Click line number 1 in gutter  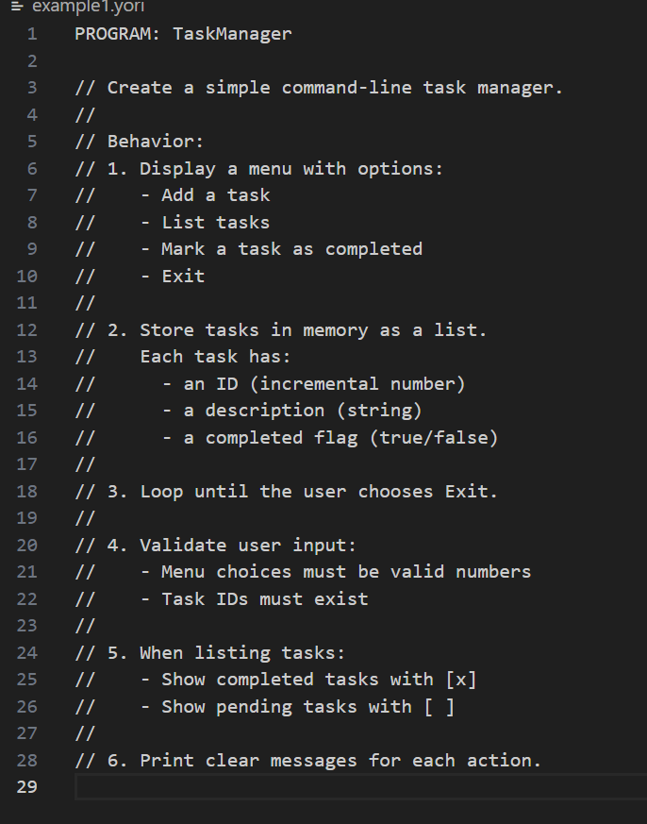click(x=32, y=35)
